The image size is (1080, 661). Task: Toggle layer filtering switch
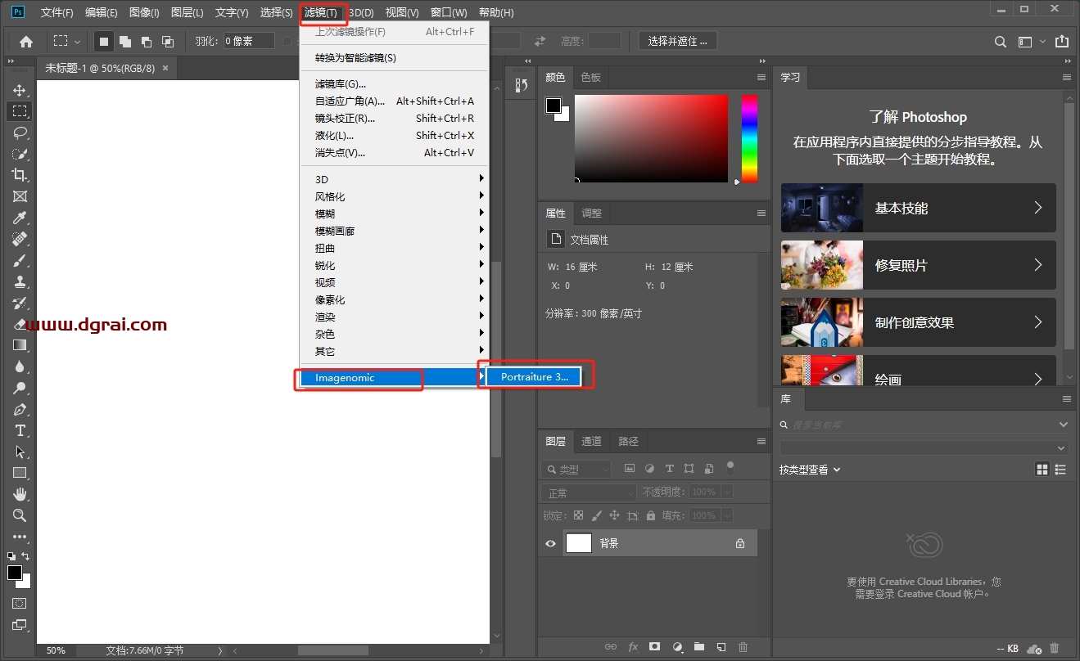[730, 468]
